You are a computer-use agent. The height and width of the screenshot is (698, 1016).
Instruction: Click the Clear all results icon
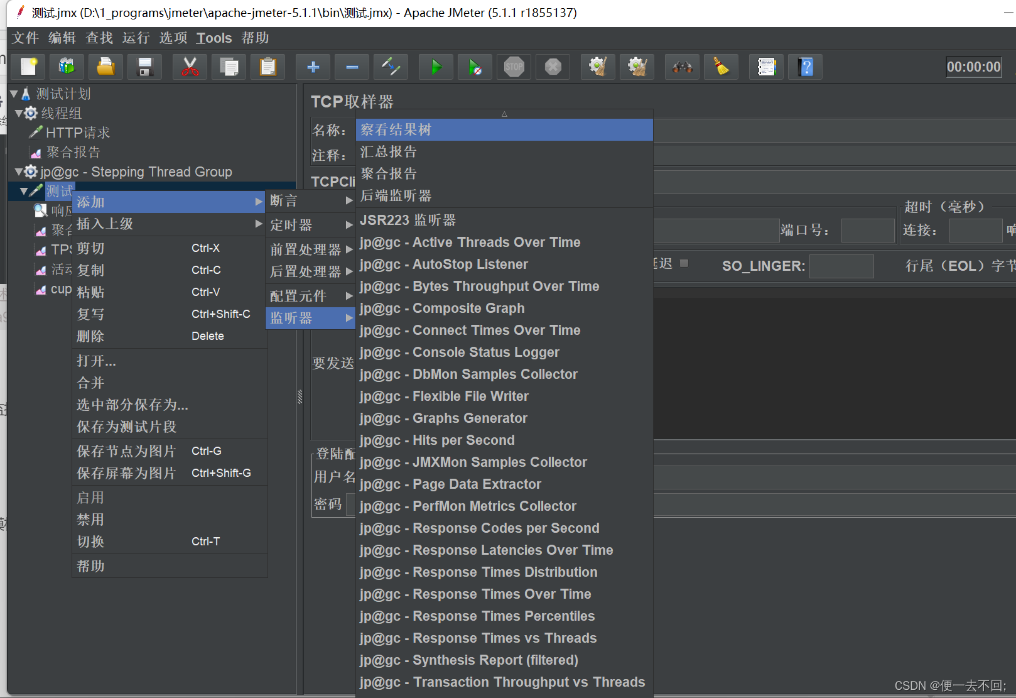[637, 67]
